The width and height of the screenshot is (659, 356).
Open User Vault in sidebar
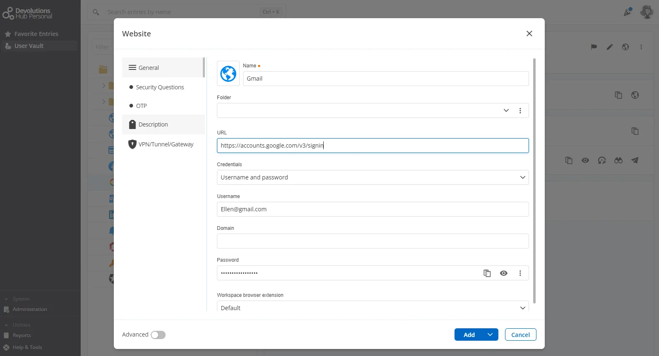point(39,46)
